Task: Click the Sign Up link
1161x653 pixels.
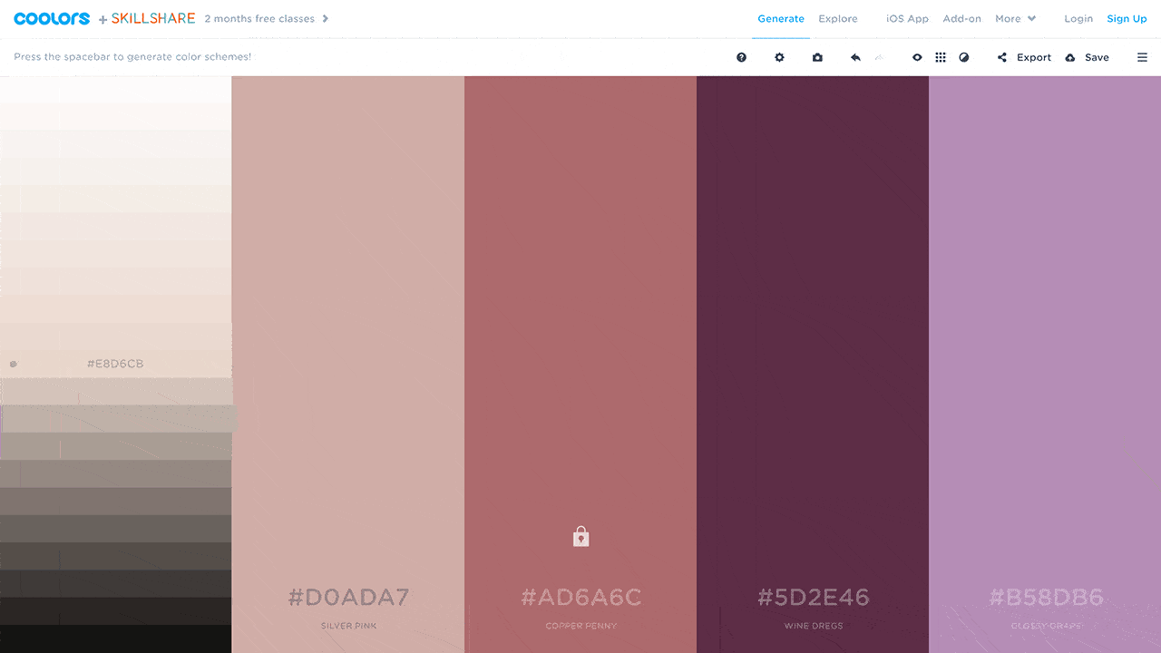Action: click(x=1127, y=18)
